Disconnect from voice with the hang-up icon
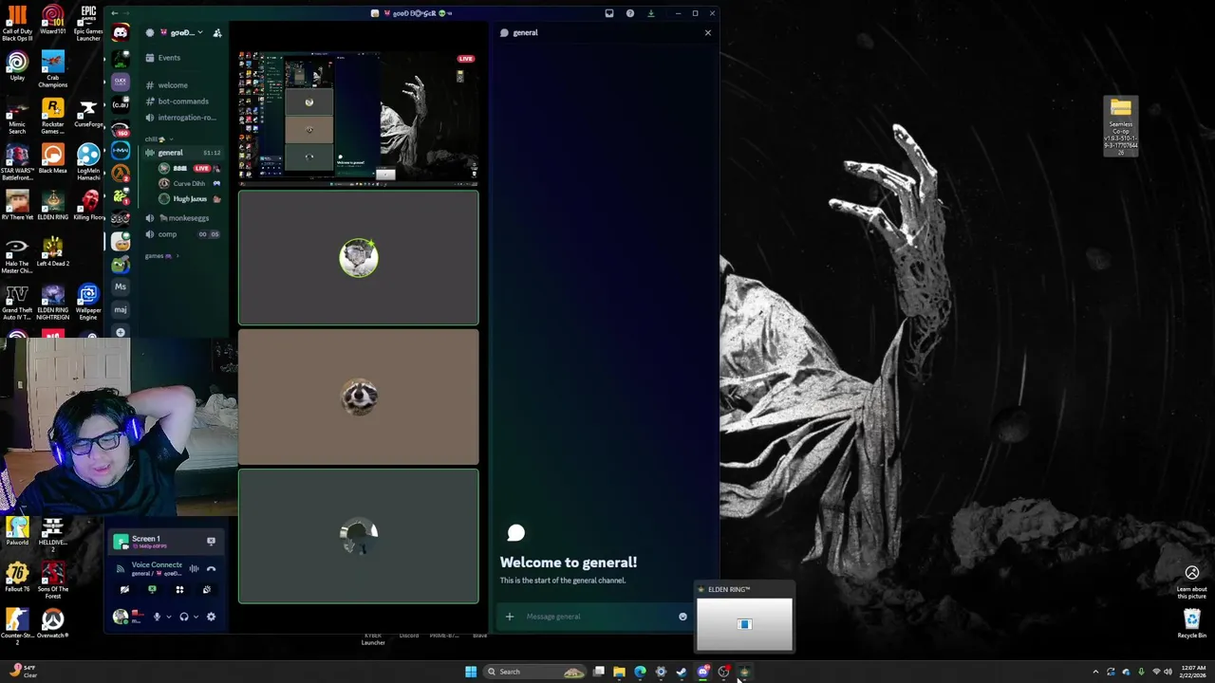This screenshot has width=1215, height=683. point(211,569)
